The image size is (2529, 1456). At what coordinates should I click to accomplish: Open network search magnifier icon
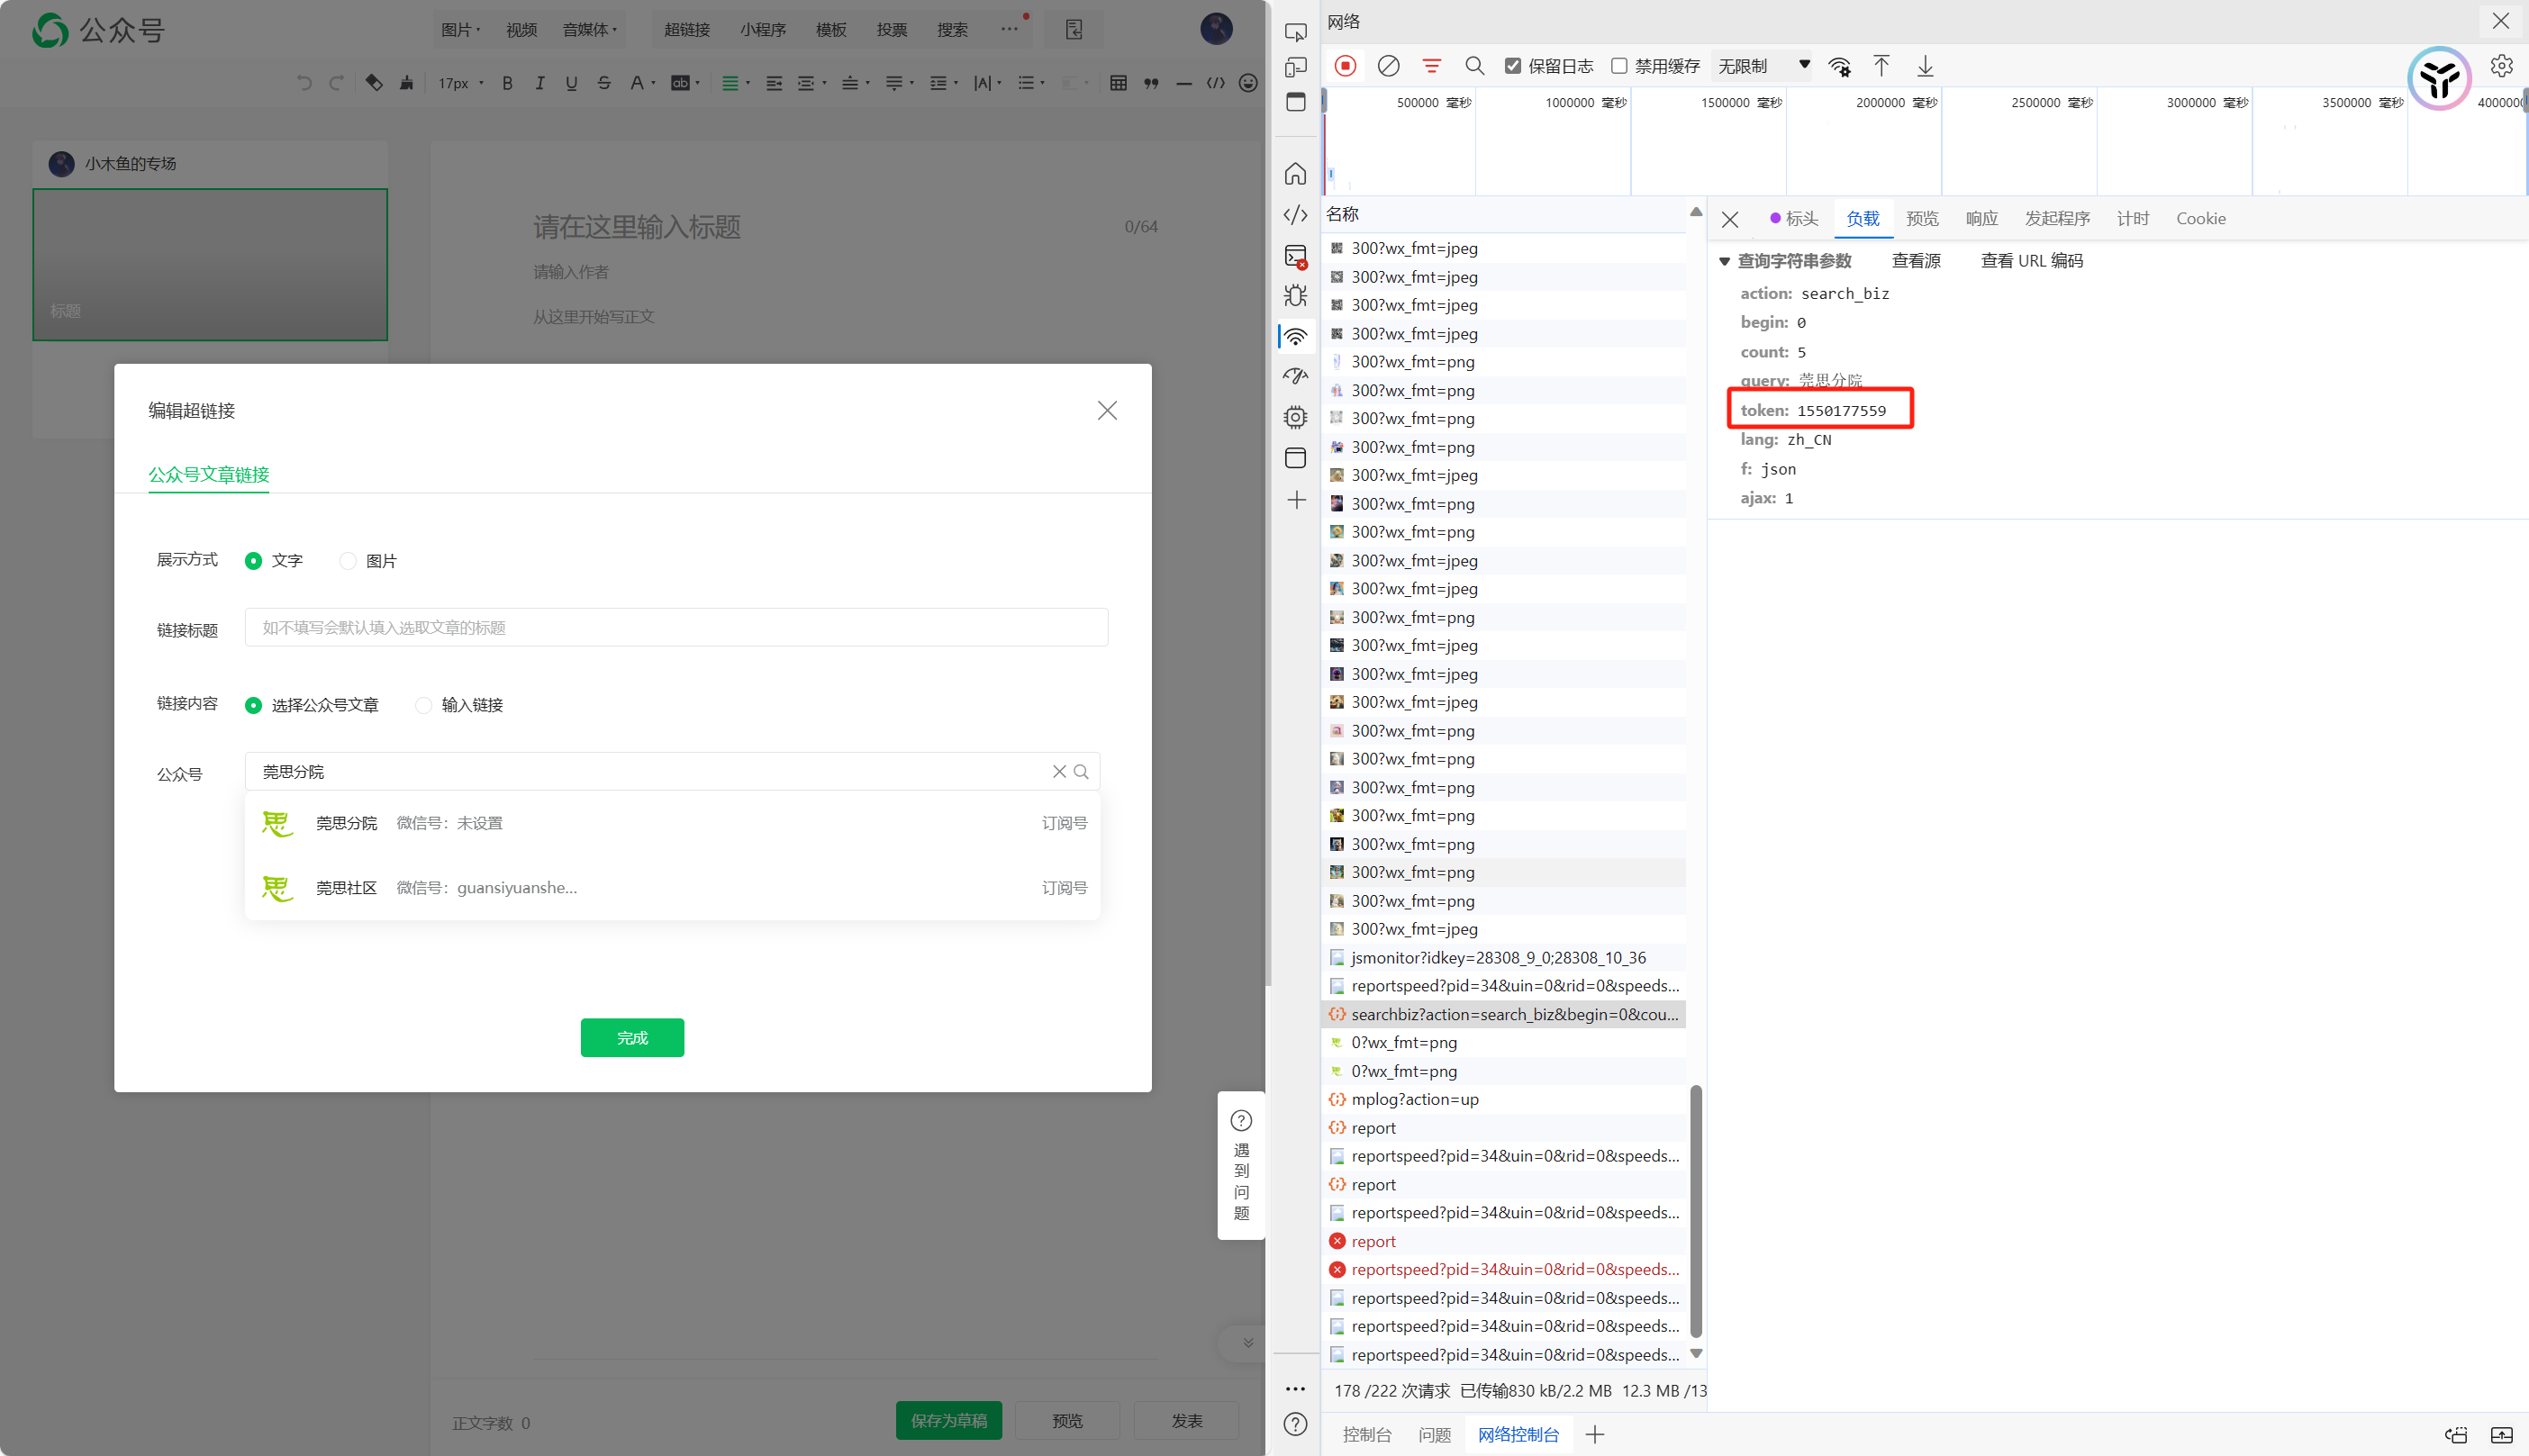(x=1474, y=66)
